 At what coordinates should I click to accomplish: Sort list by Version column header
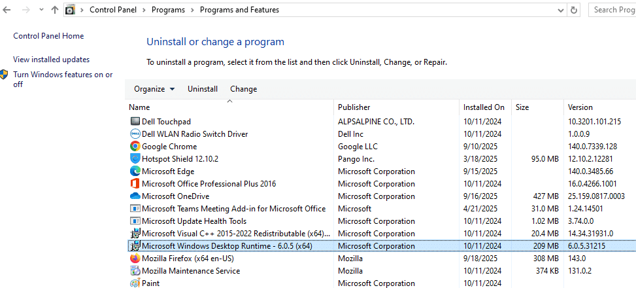tap(599, 107)
